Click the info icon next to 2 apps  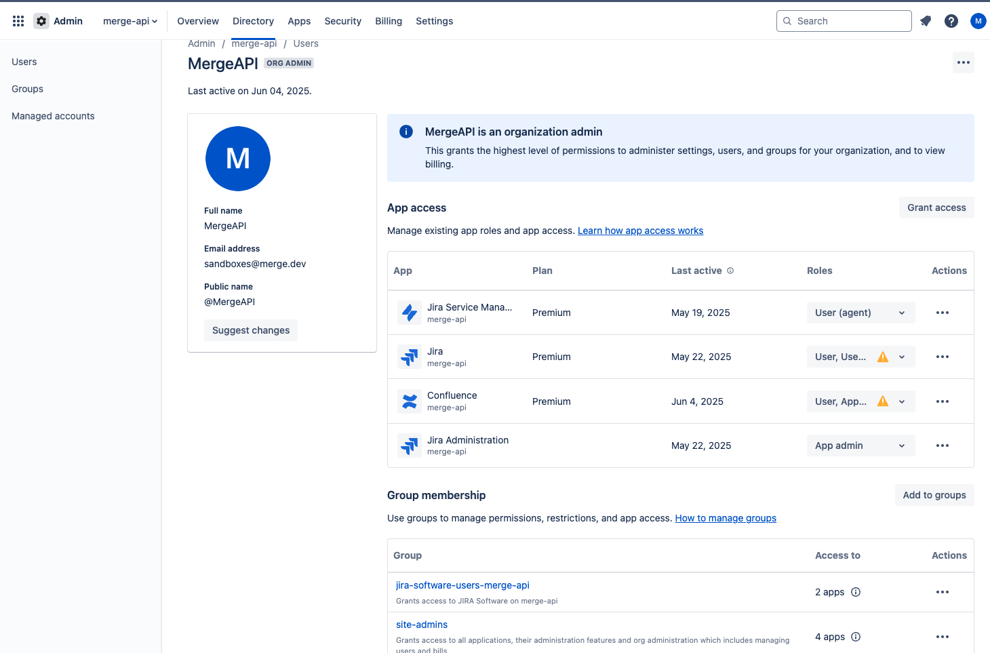[x=855, y=592]
